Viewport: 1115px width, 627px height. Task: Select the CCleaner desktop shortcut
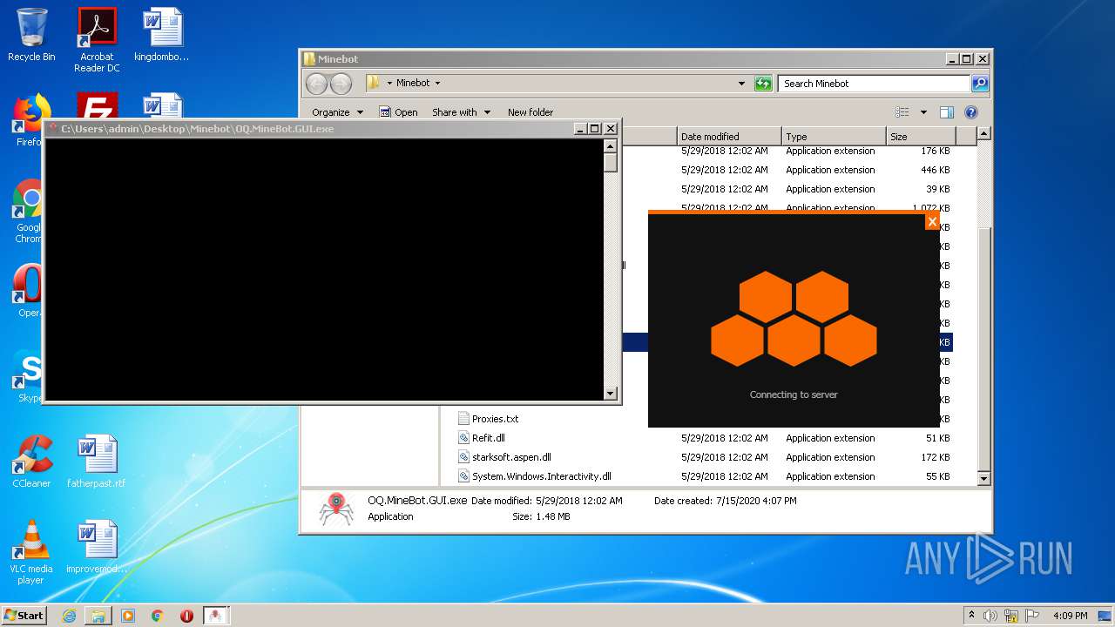(31, 462)
